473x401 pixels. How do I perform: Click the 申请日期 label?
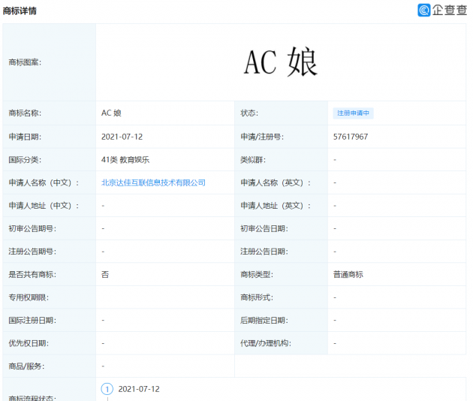[x=25, y=137]
